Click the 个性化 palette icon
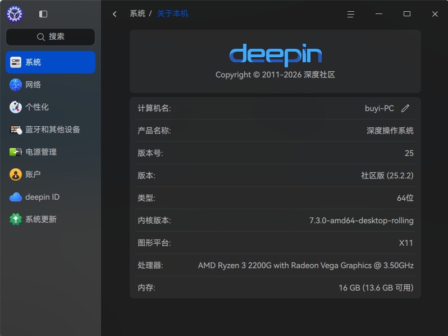This screenshot has height=336, width=448. [16, 107]
